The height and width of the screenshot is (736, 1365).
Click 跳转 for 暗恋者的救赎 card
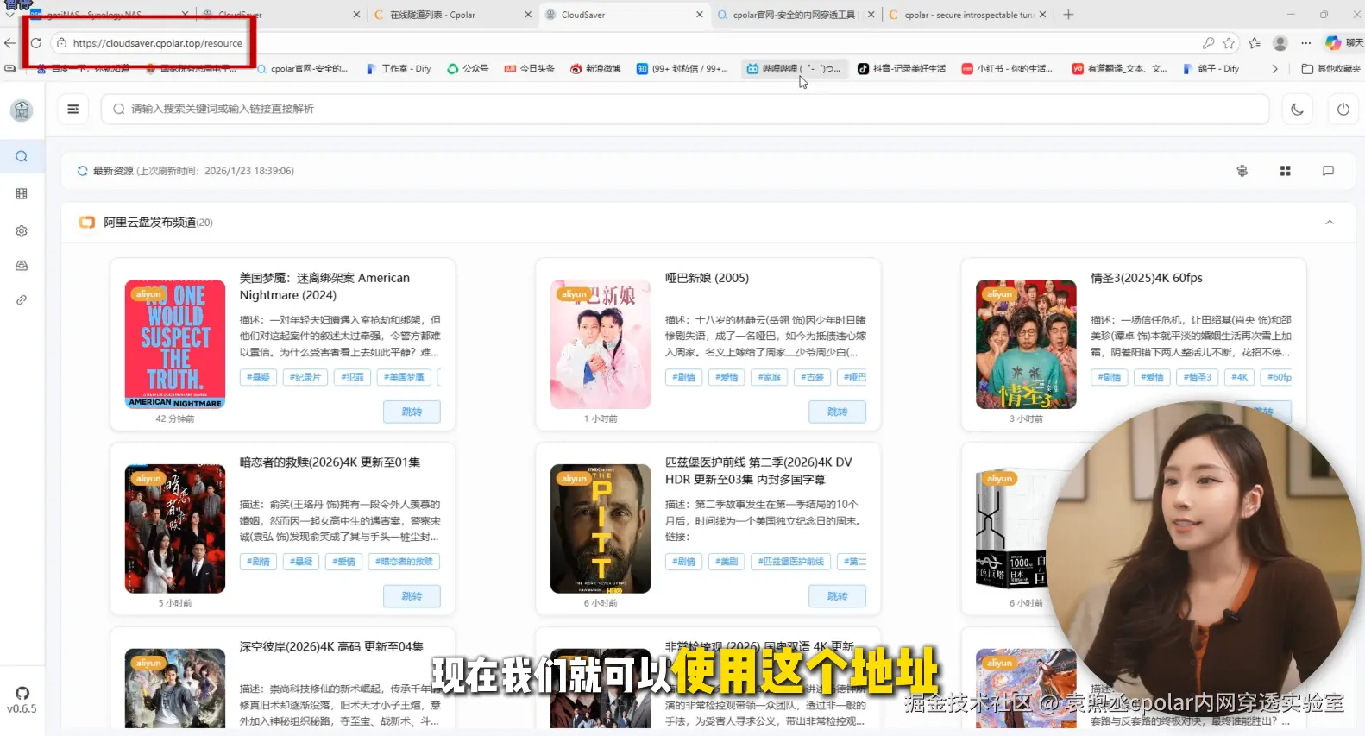(x=412, y=596)
